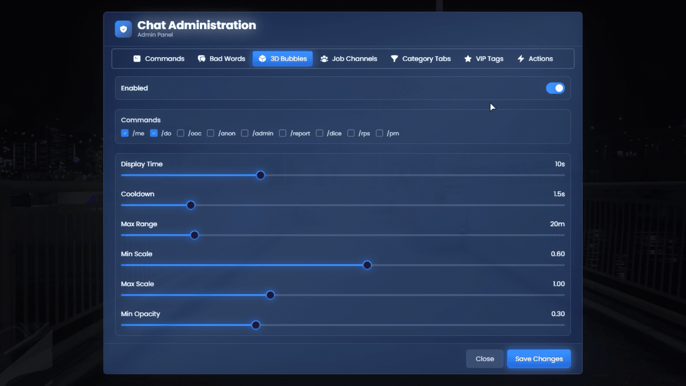Click the 3D Bubbles cube icon

pyautogui.click(x=262, y=59)
